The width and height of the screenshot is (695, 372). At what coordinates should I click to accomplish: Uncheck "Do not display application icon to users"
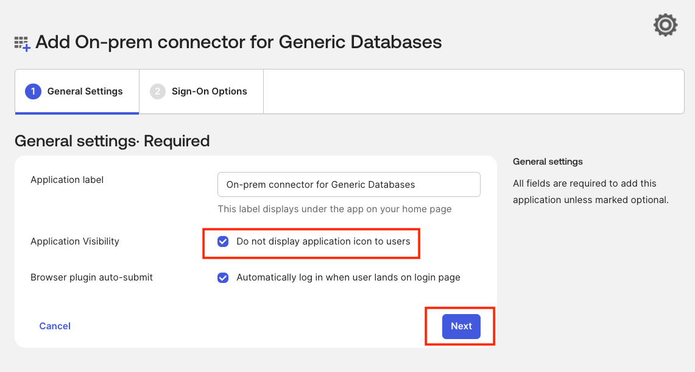point(223,241)
